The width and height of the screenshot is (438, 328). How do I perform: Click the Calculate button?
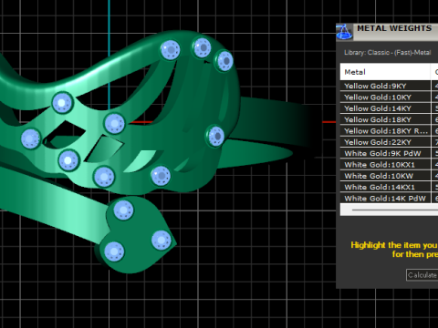(x=422, y=275)
